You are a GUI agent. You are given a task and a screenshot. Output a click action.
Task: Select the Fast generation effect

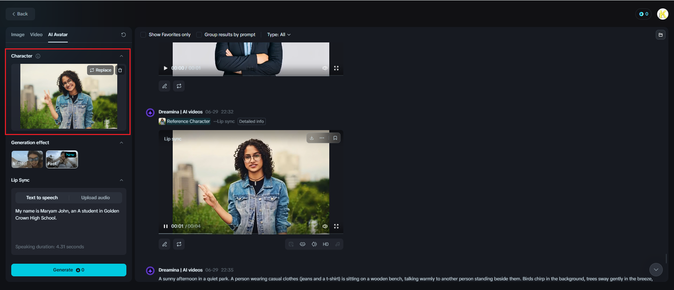click(x=62, y=160)
